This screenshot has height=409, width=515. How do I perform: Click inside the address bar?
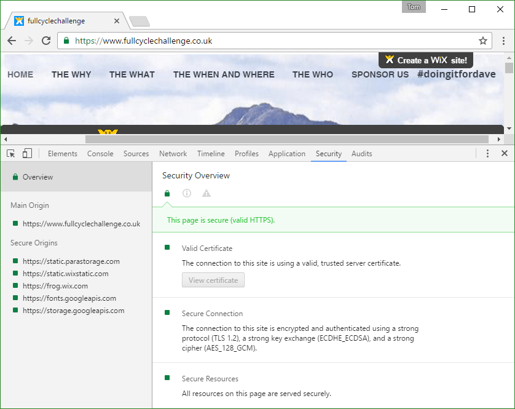(246, 41)
